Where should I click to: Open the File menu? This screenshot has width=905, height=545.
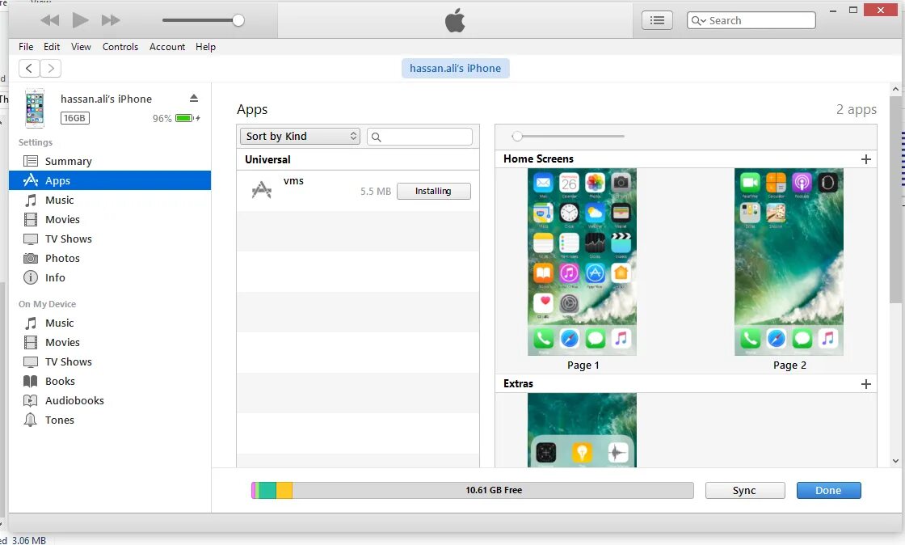25,47
